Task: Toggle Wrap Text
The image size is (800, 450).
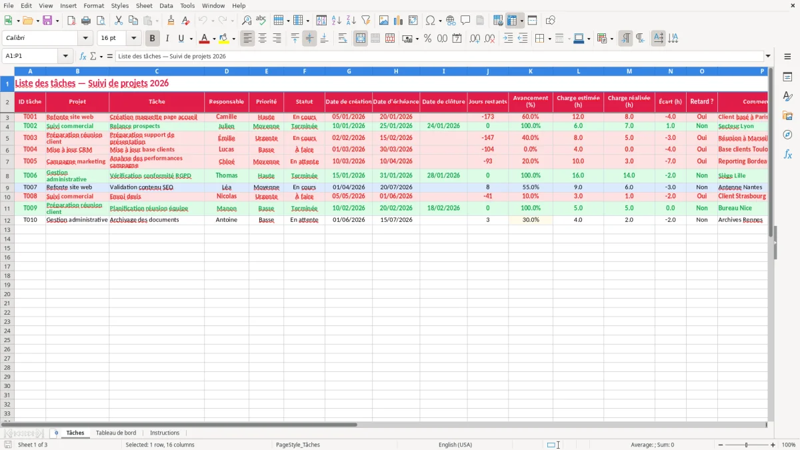Action: [x=343, y=39]
